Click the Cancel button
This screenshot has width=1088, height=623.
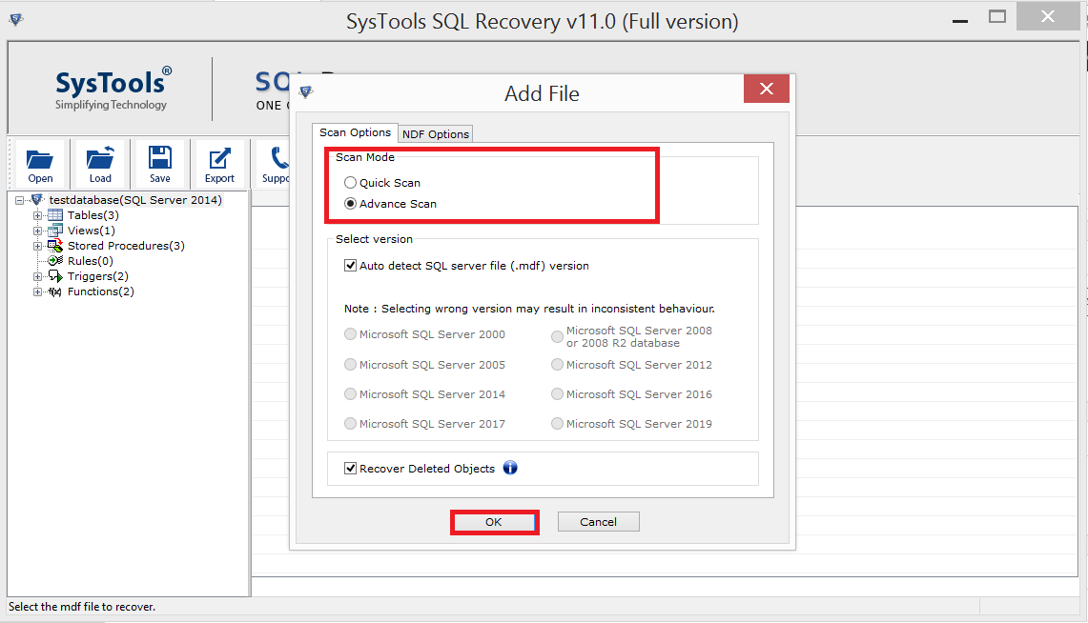[x=598, y=522]
